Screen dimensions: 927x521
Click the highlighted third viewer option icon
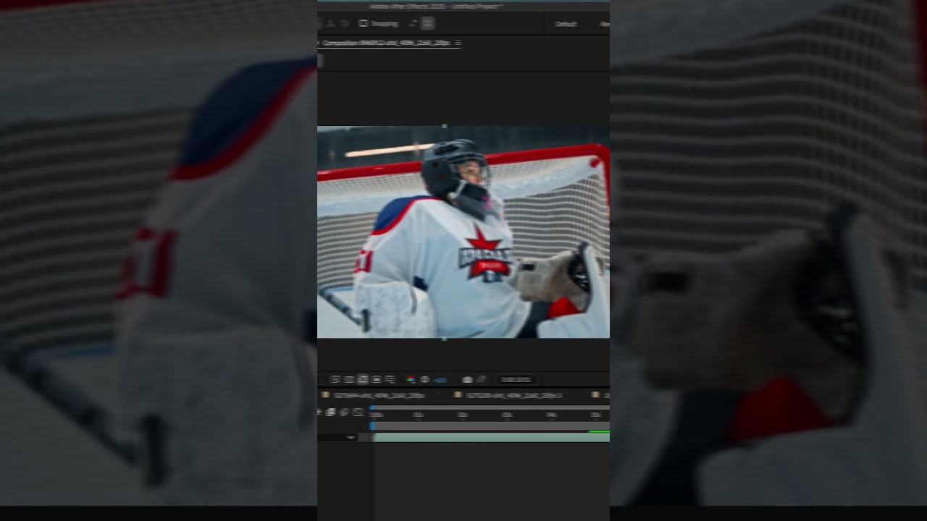pos(363,379)
